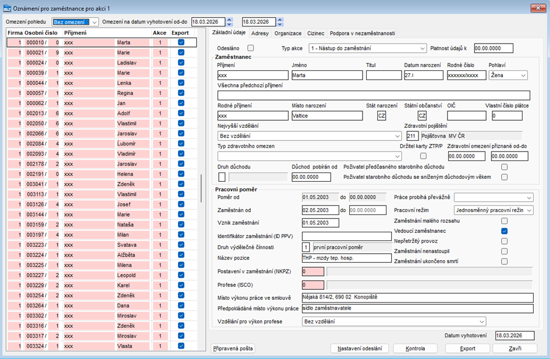Open the Pohlaví dropdown
This screenshot has width=550, height=359.
click(x=508, y=76)
